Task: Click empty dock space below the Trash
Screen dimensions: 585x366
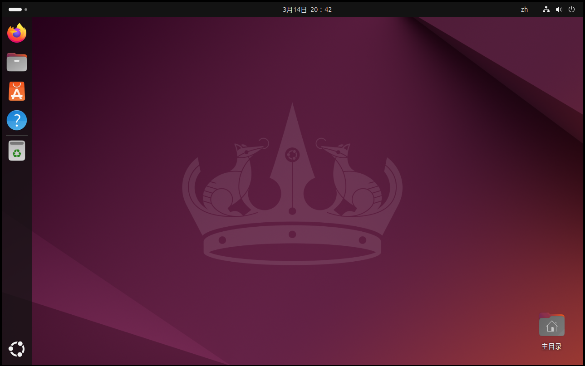Action: coord(17,249)
